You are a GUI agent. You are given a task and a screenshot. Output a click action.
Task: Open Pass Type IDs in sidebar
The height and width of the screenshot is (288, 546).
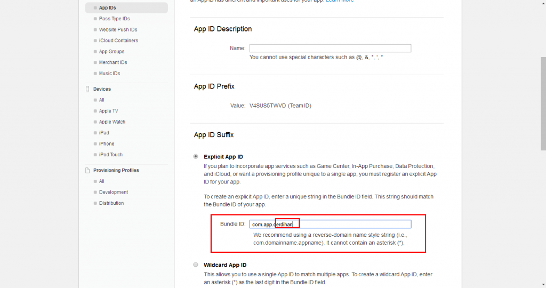114,19
